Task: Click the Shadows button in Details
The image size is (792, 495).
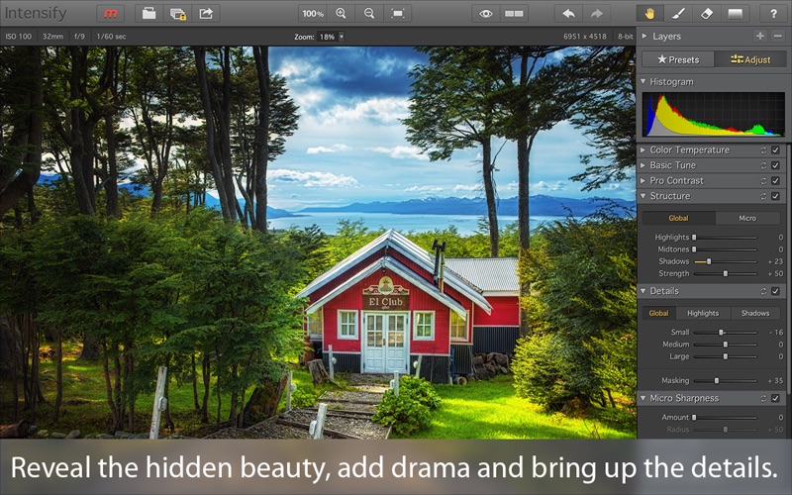Action: (x=754, y=313)
